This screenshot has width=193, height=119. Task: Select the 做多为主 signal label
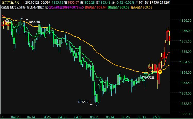pos(148,77)
